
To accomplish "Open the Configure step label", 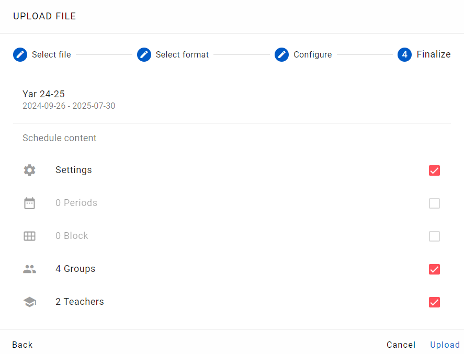I will 313,55.
